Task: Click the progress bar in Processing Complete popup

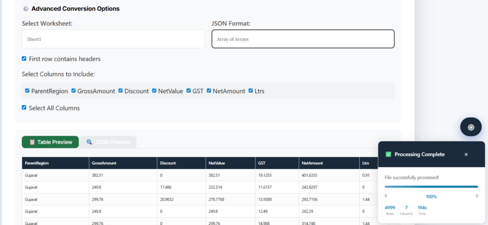Action: click(431, 187)
